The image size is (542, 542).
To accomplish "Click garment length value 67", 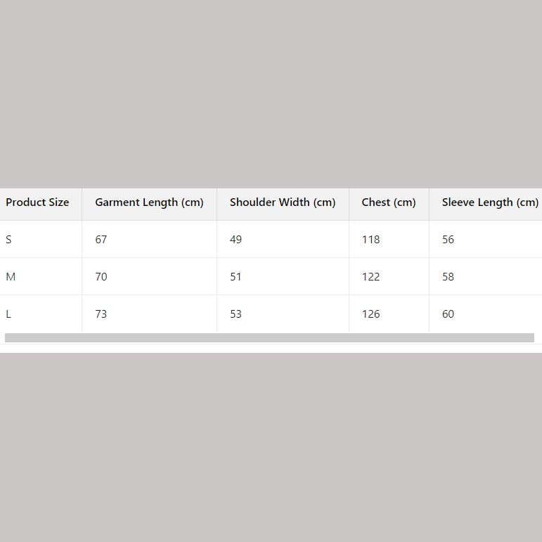I will [101, 240].
